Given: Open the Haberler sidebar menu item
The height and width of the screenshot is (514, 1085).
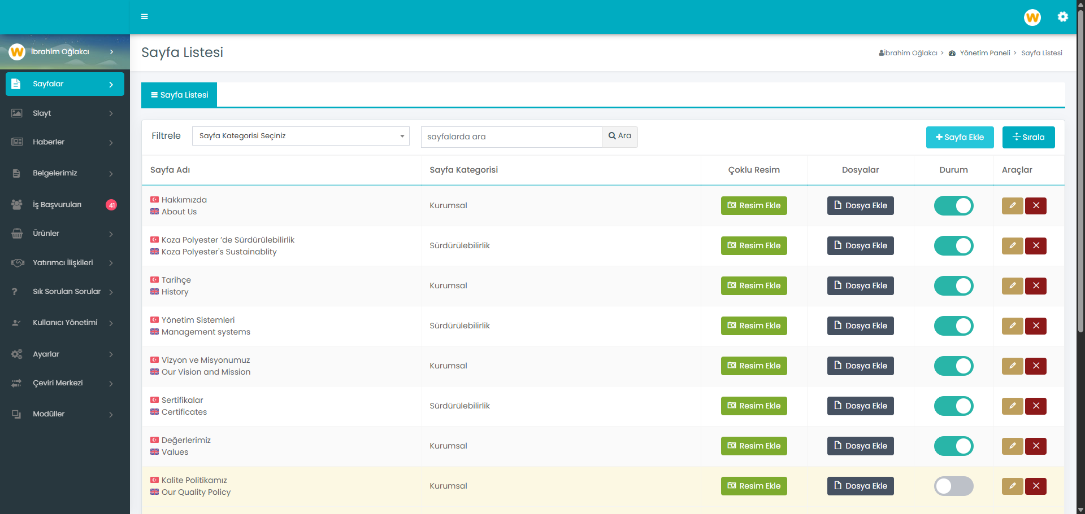Looking at the screenshot, I should (65, 142).
